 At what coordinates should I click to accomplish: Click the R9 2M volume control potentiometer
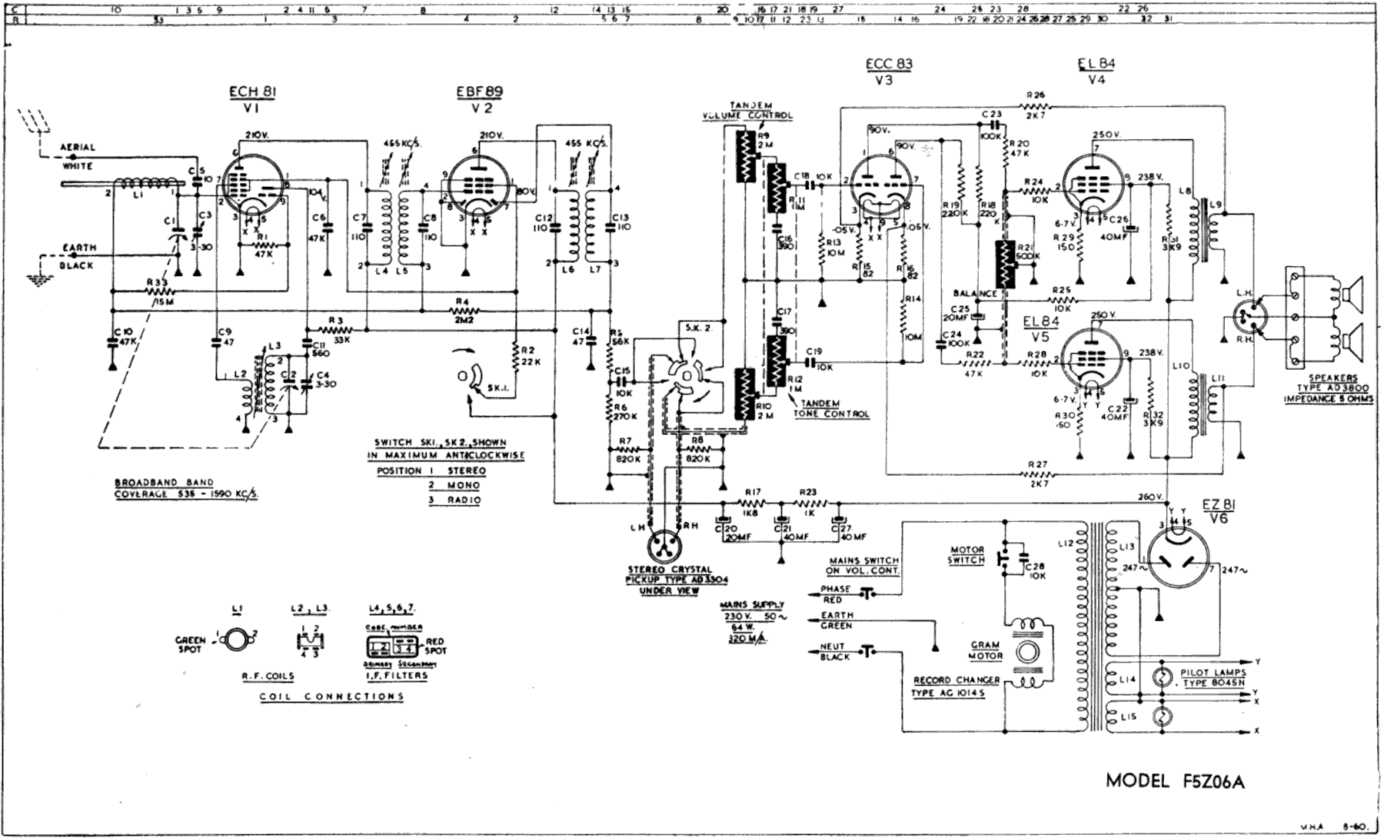(744, 156)
